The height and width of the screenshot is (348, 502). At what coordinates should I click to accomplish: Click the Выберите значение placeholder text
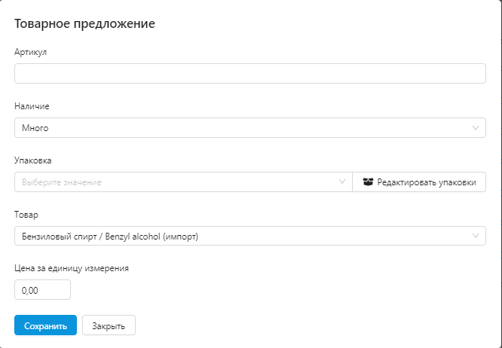[62, 182]
